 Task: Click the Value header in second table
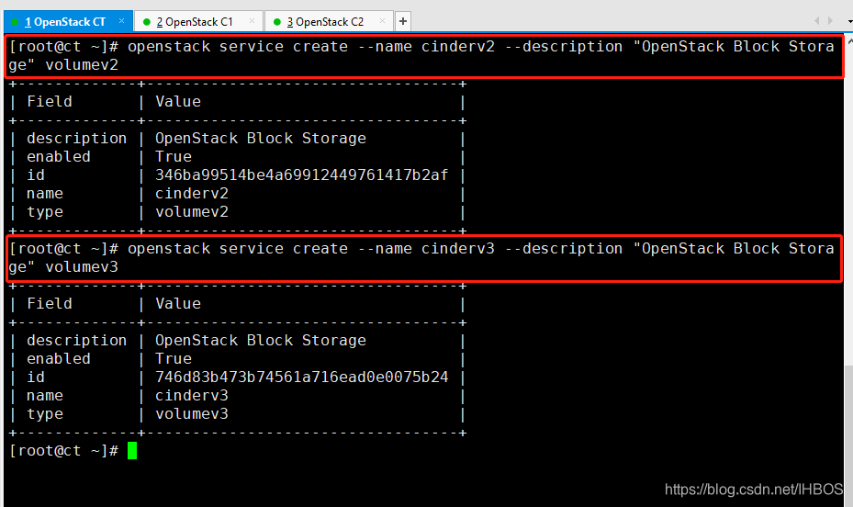coord(178,303)
